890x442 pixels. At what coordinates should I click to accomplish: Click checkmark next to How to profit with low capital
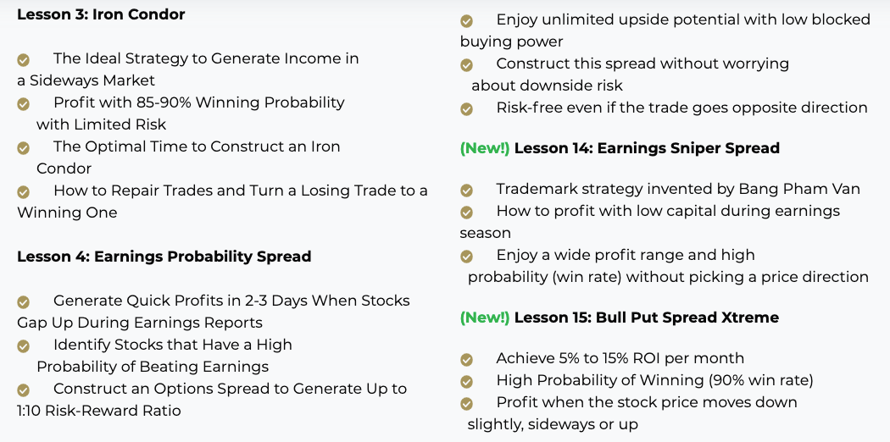[466, 213]
